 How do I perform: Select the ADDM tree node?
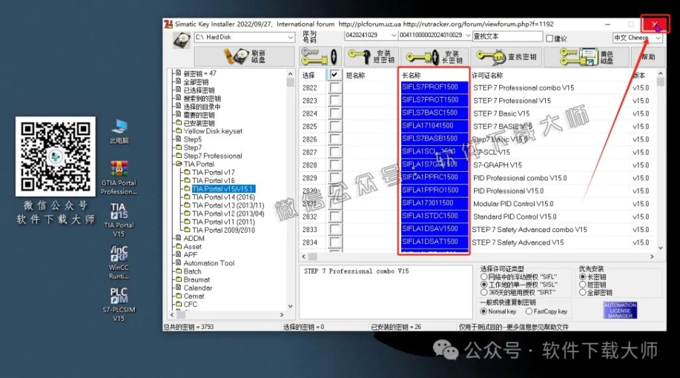[x=194, y=239]
